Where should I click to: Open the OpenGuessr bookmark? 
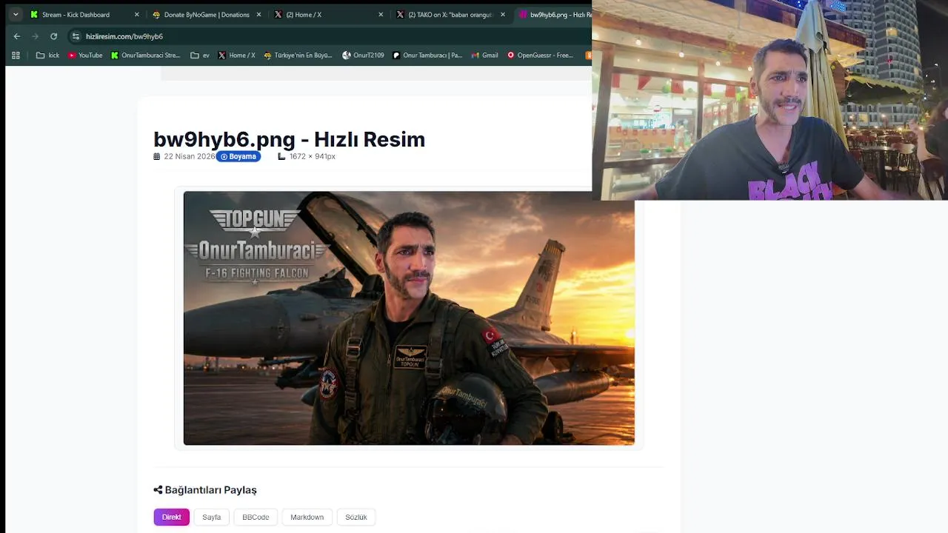click(540, 56)
